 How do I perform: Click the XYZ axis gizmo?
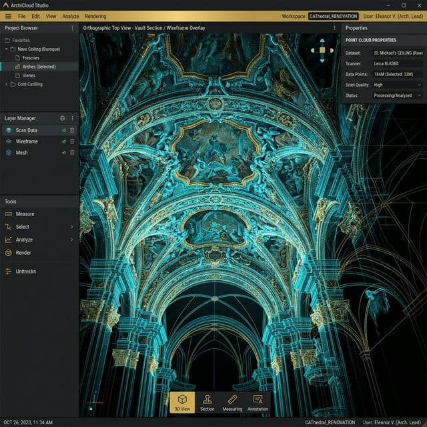pos(95,401)
